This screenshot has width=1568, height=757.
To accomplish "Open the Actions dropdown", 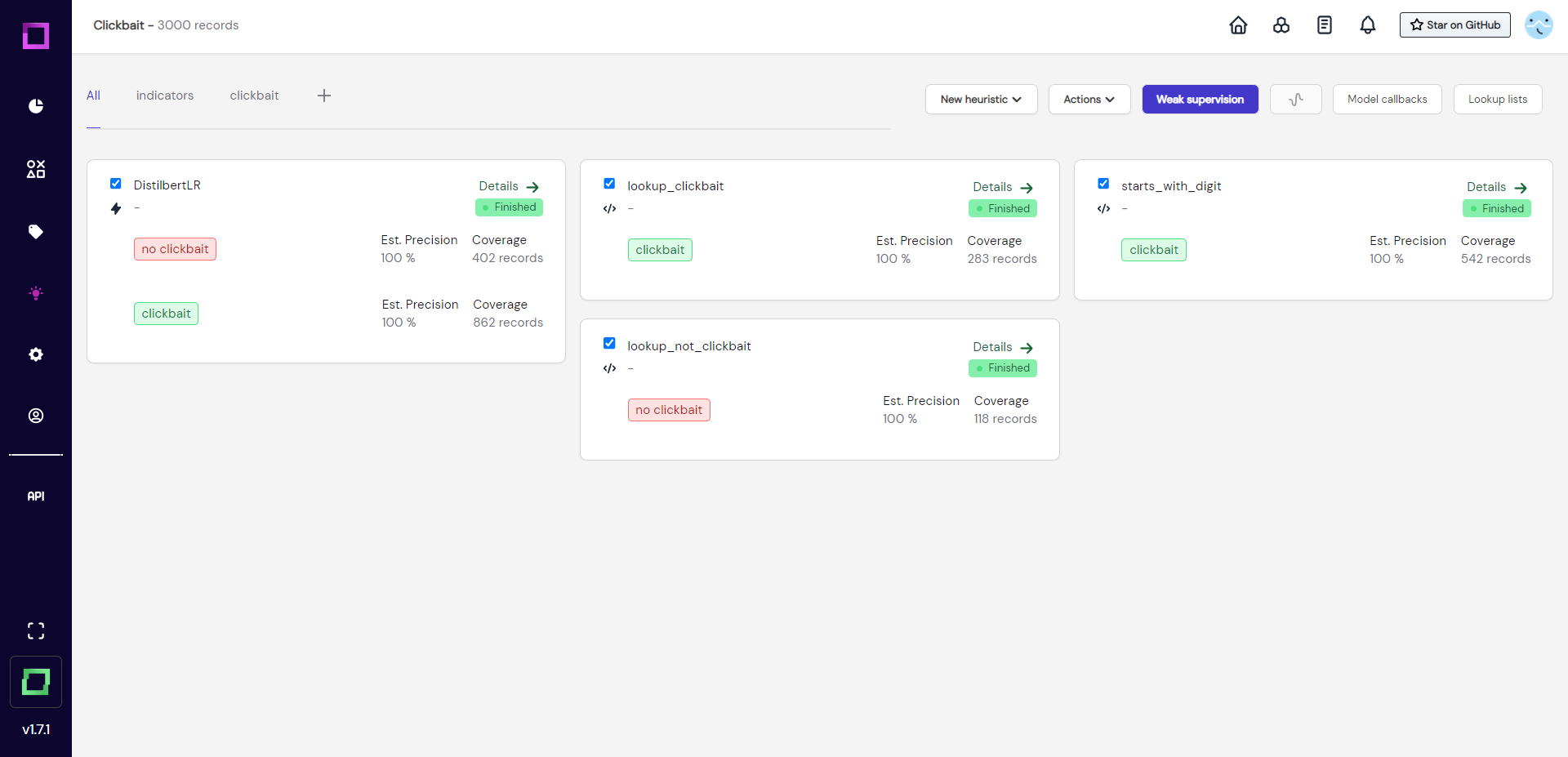I will (x=1089, y=100).
